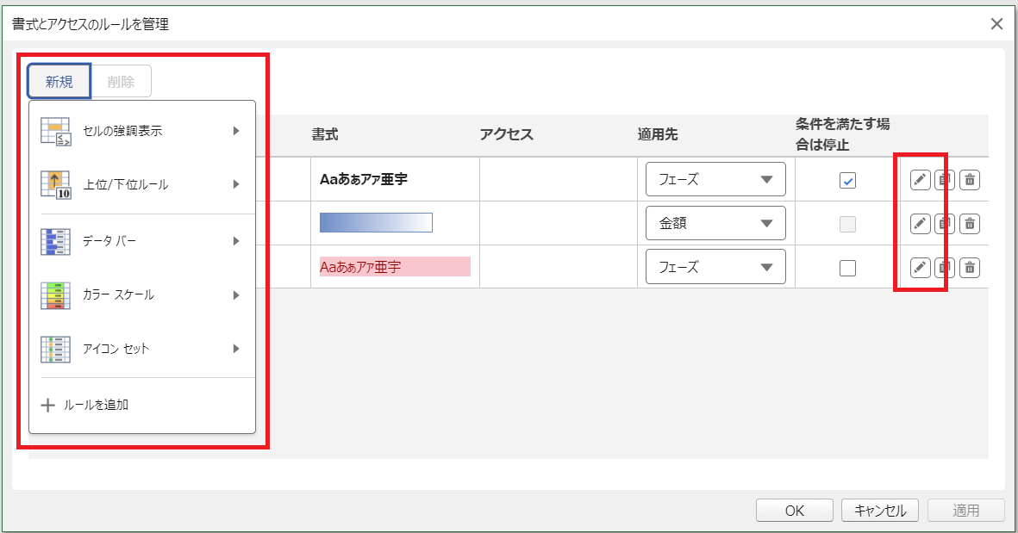
Task: Click the 新規 button
Action: (59, 81)
